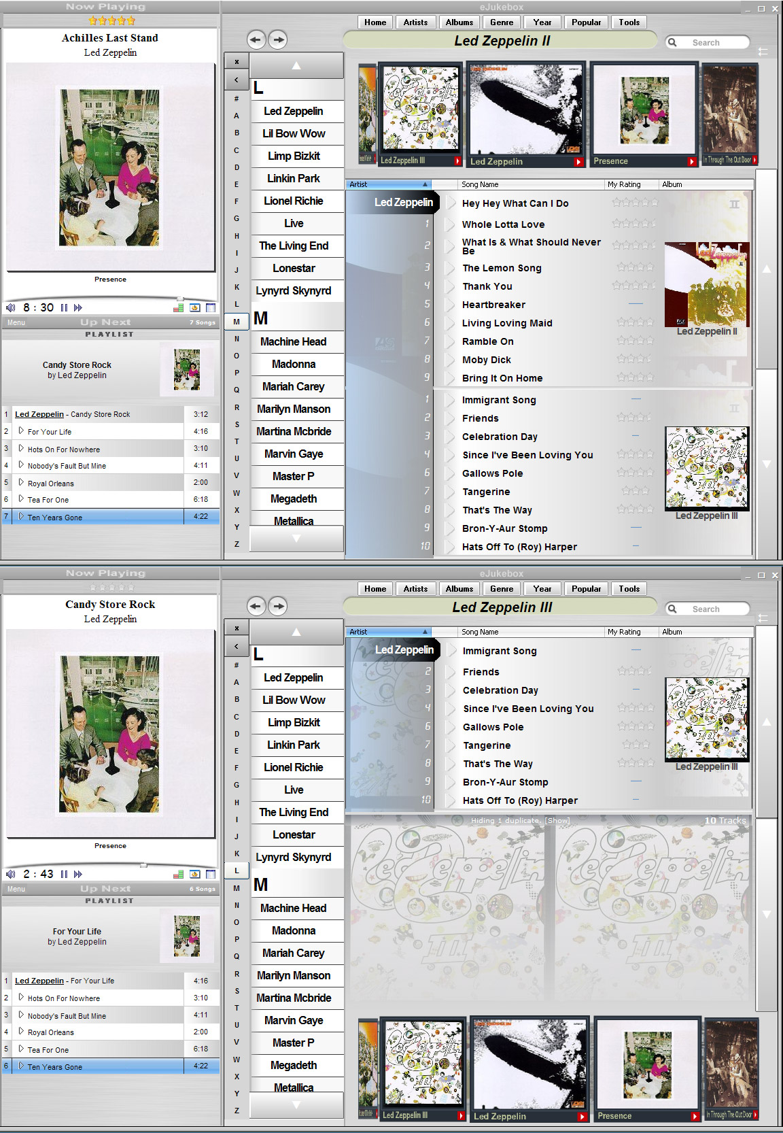Click down arrow on top window's right song scrollbar
This screenshot has width=783, height=1133.
coord(767,464)
